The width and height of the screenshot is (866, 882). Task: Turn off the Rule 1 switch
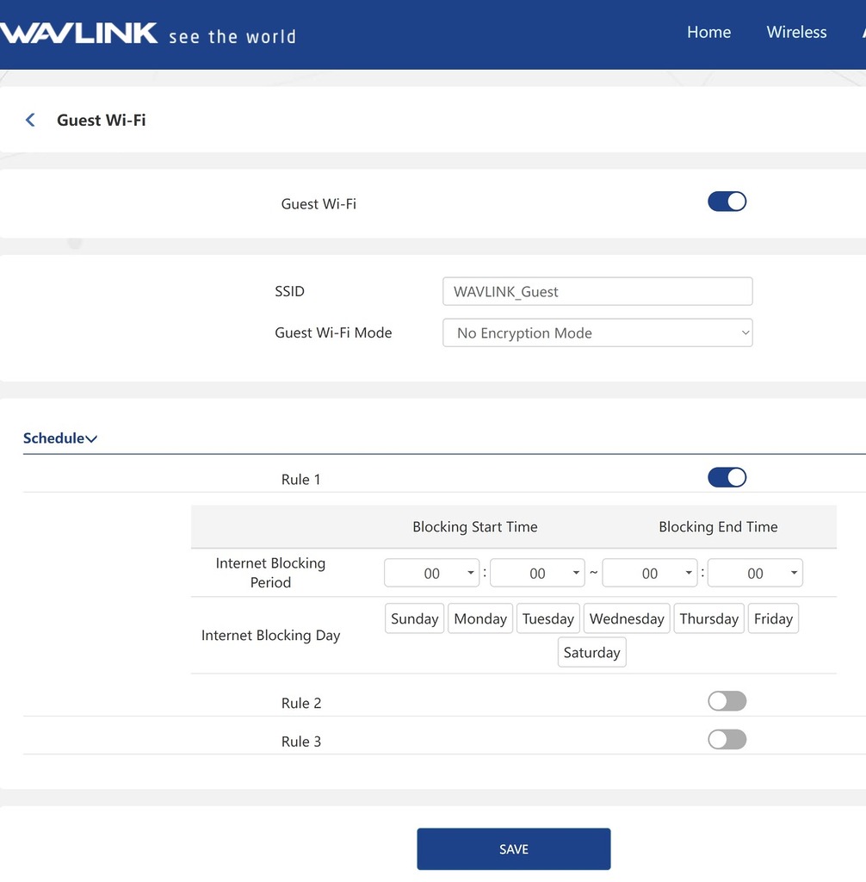point(727,477)
